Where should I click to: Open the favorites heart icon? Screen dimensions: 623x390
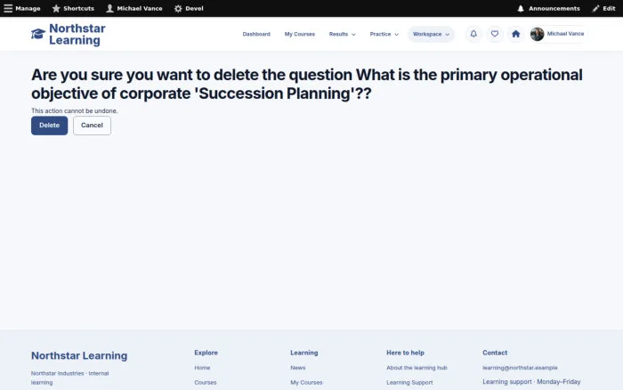[x=494, y=34]
